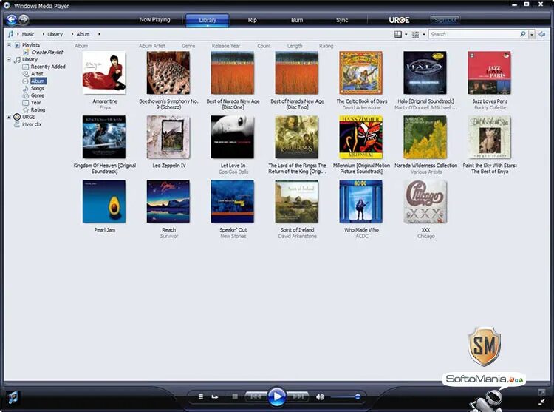
Task: Open the view options dropdown arrow
Action: [424, 34]
